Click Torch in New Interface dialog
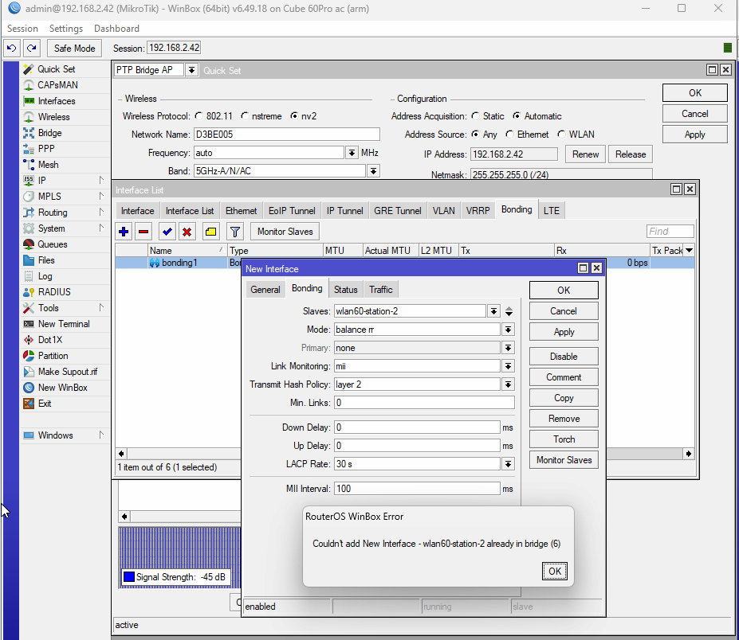Screen dimensions: 739x640 [x=564, y=439]
